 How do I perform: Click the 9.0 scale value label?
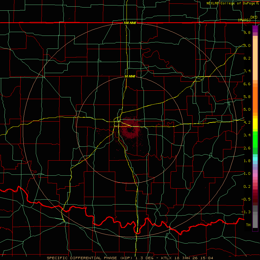pyautogui.click(x=247, y=46)
